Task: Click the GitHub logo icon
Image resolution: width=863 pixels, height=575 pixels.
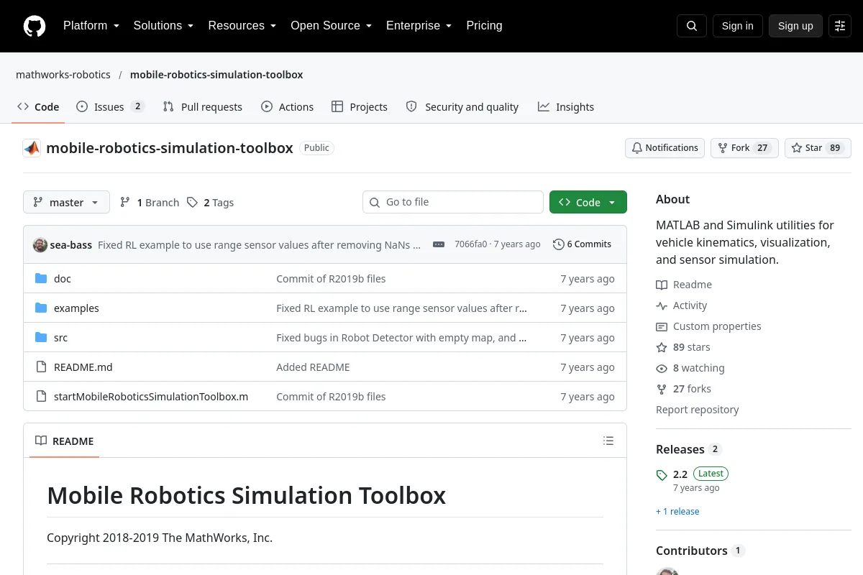Action: [x=35, y=26]
